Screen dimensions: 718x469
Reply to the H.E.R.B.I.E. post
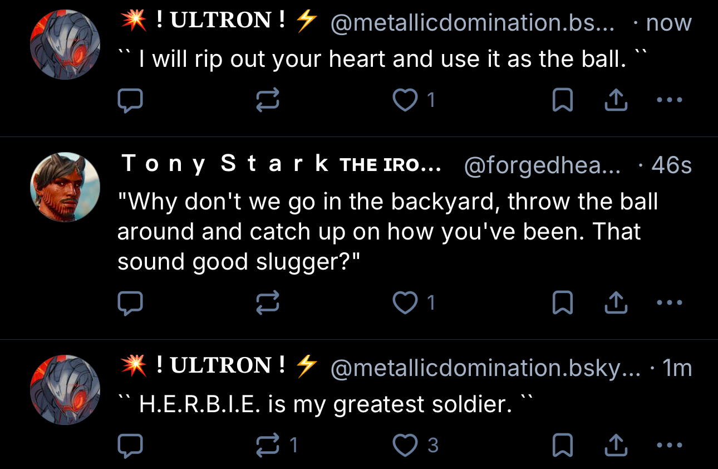click(x=131, y=445)
